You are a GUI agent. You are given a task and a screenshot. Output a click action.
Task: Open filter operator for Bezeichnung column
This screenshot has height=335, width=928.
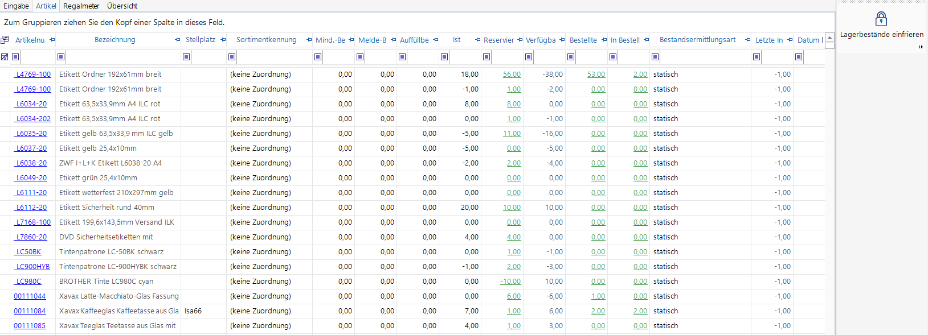61,57
